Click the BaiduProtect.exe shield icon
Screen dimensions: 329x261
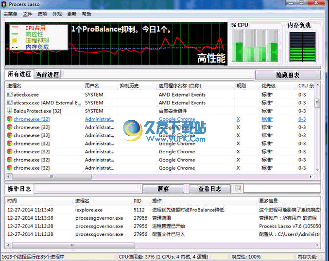(9, 111)
